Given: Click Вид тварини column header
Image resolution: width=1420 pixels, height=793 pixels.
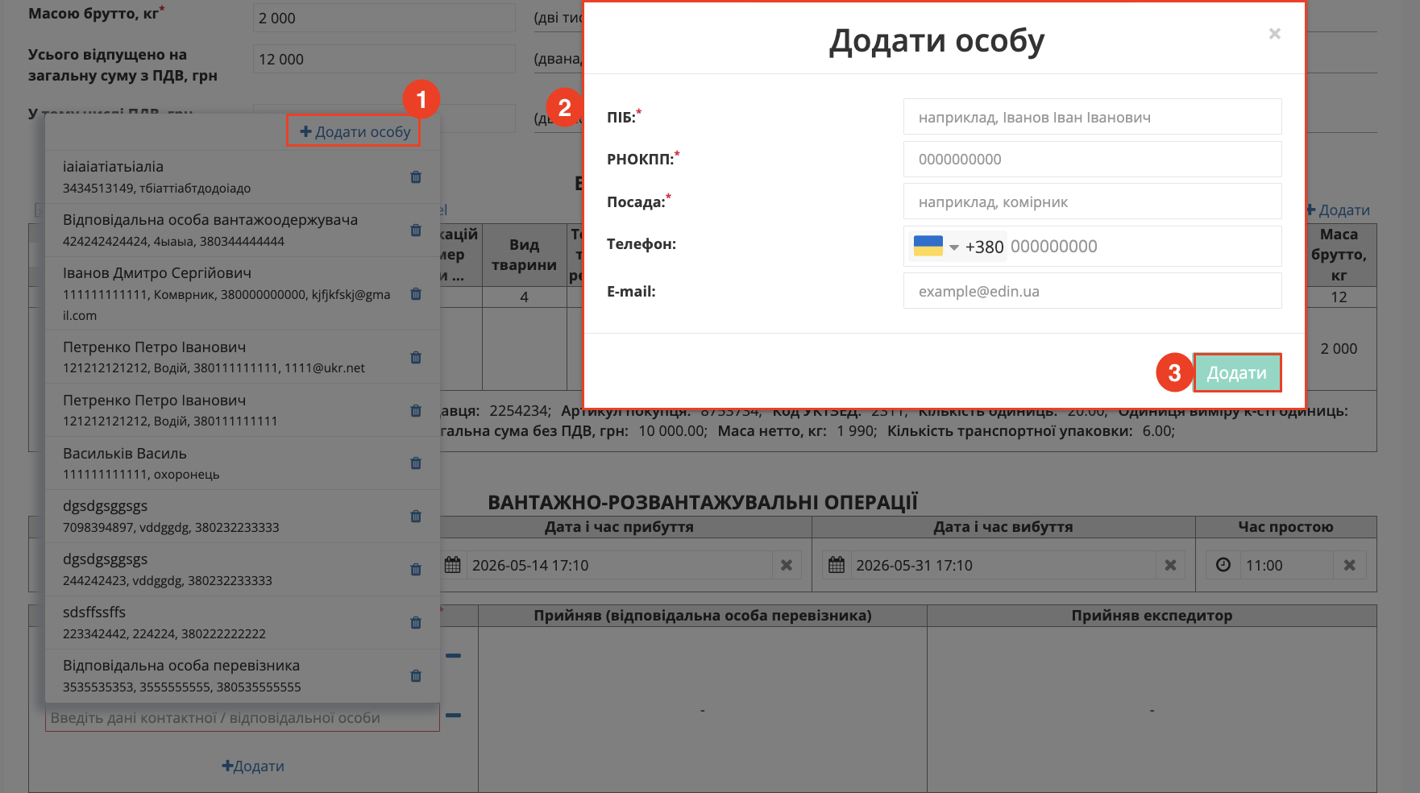Looking at the screenshot, I should tap(524, 255).
